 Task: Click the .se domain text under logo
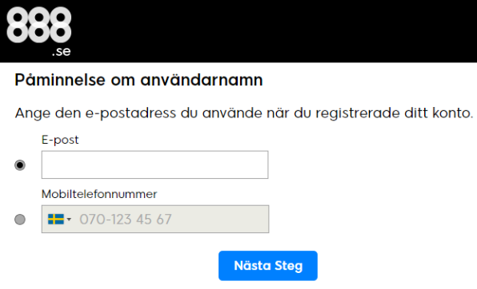coord(61,52)
